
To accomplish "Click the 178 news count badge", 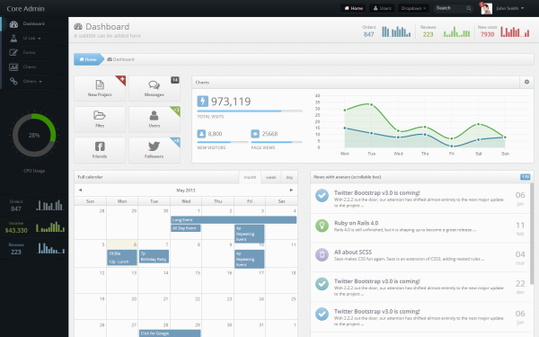I will coord(525,177).
